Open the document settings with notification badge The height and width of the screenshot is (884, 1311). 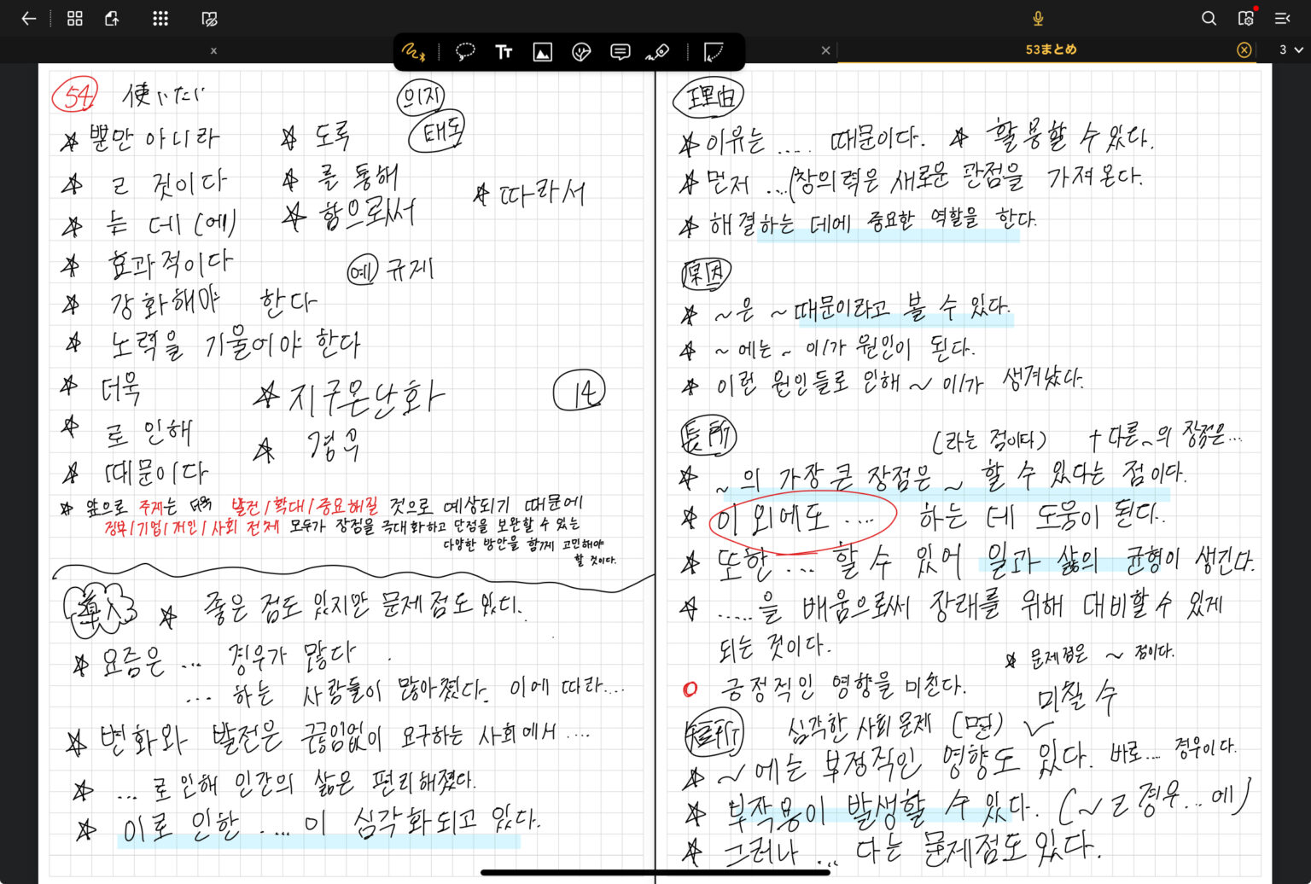[1246, 18]
